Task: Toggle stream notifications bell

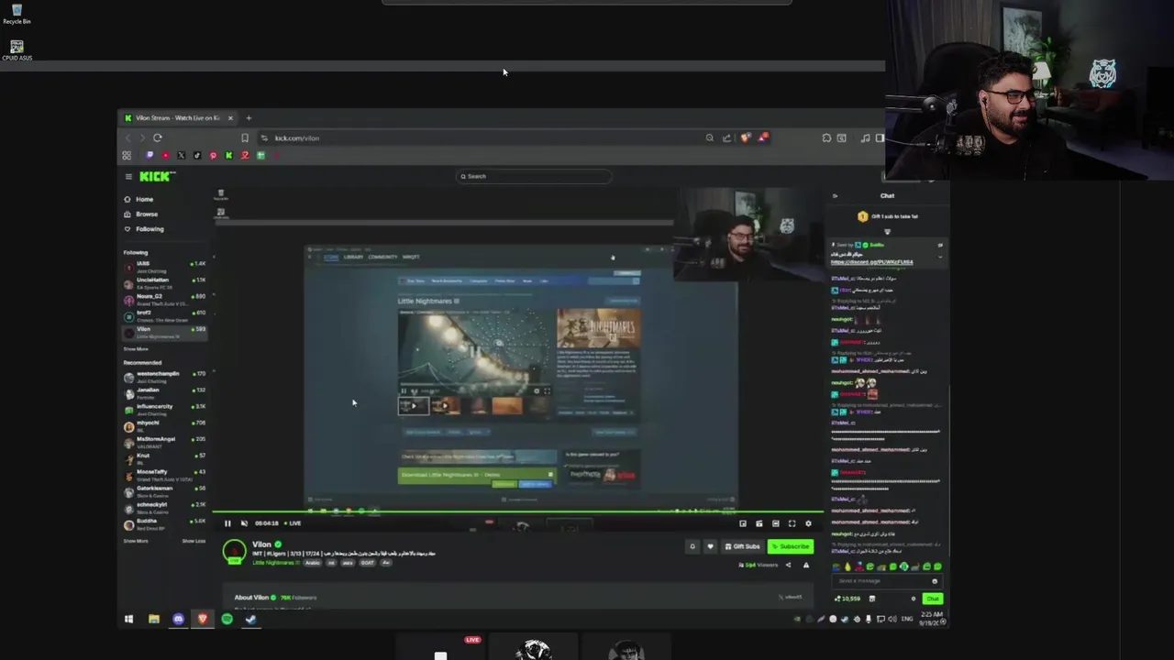Action: click(692, 546)
